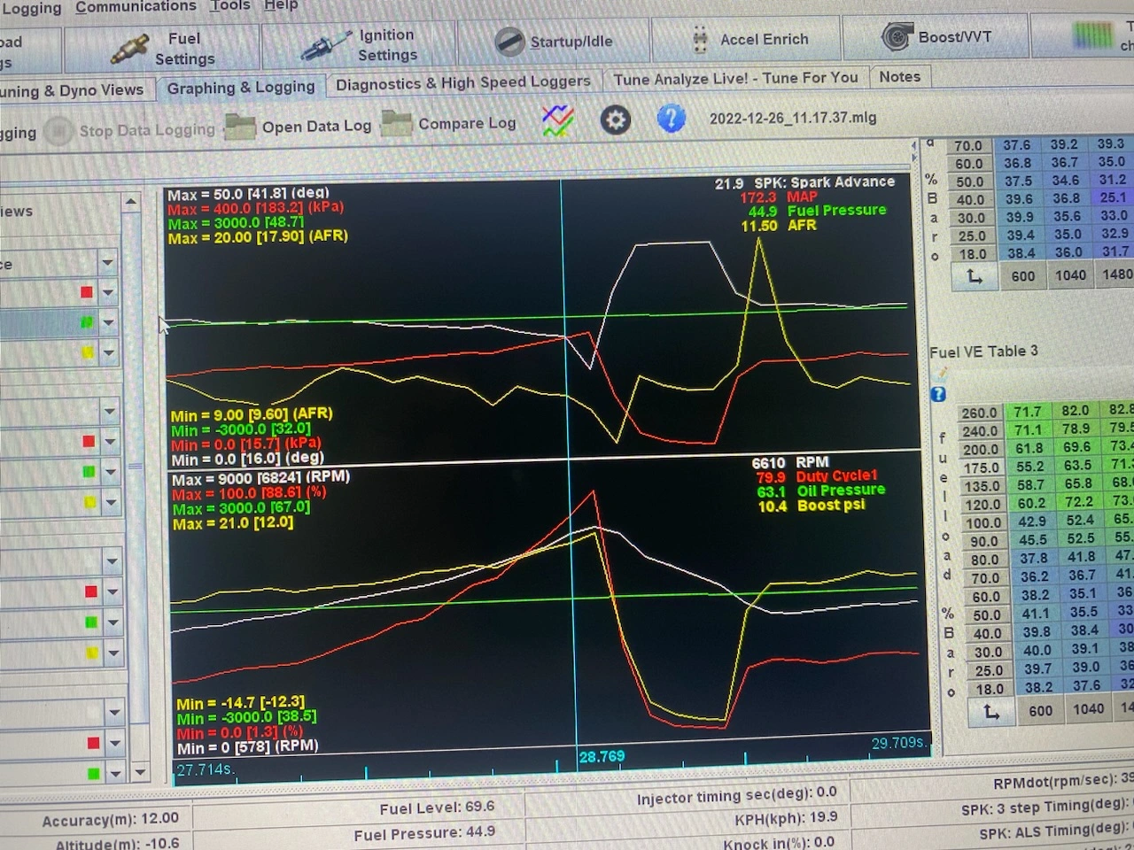The width and height of the screenshot is (1134, 850).
Task: Click the Fuel Pressure: 44.9 status bar readout
Action: tap(424, 834)
